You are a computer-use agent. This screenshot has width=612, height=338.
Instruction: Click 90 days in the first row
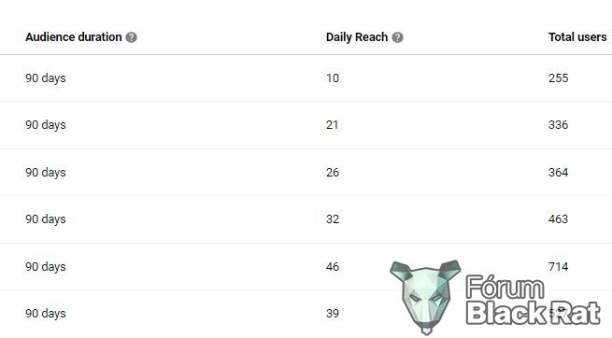click(46, 78)
